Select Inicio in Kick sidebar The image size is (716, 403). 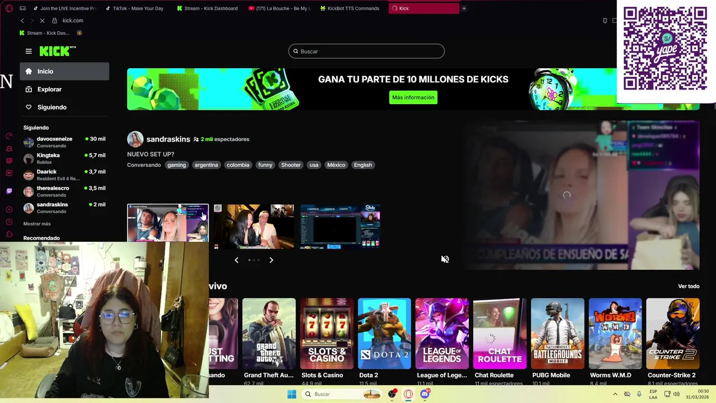[64, 71]
